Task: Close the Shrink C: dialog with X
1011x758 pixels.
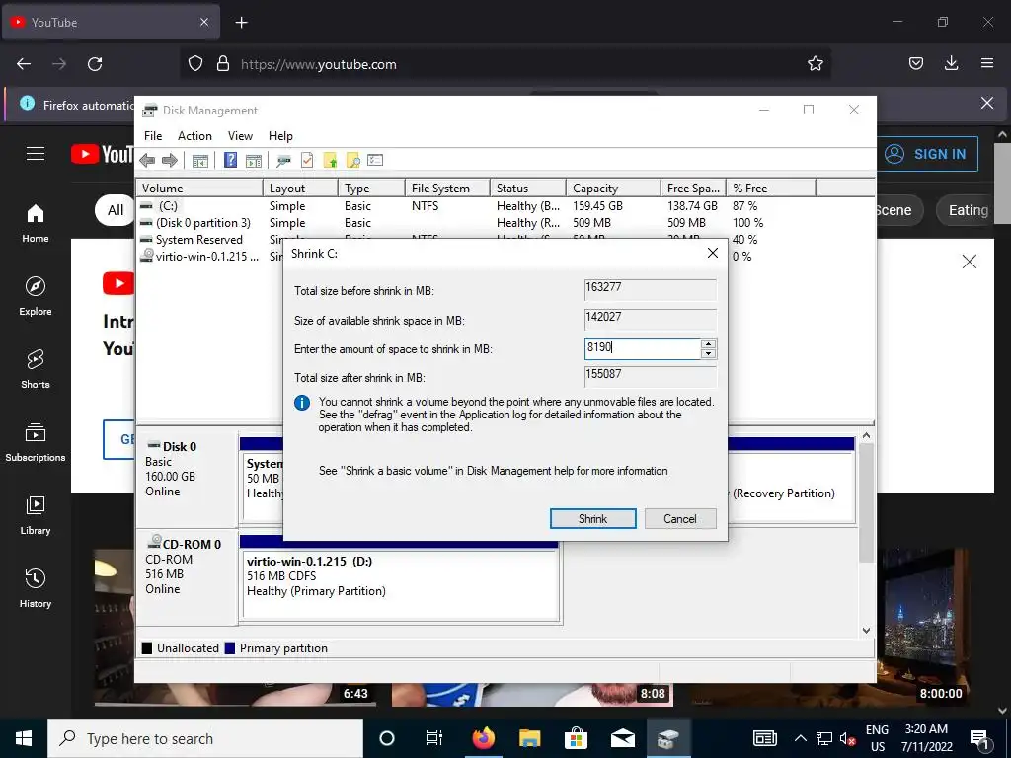Action: [x=713, y=253]
